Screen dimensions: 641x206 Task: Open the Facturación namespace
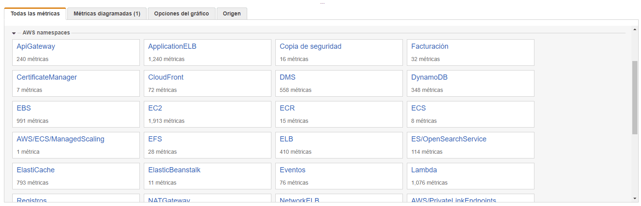(x=430, y=46)
